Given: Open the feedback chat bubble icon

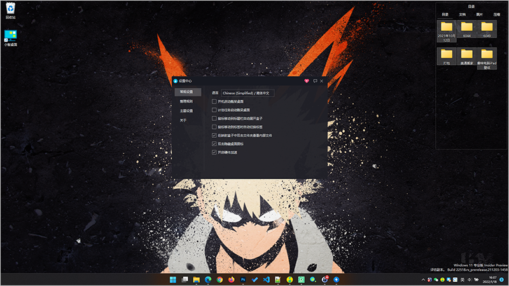Looking at the screenshot, I should point(315,81).
